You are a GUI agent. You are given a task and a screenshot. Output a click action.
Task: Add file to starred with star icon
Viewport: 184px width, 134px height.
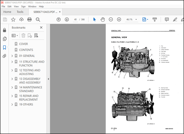13,19
